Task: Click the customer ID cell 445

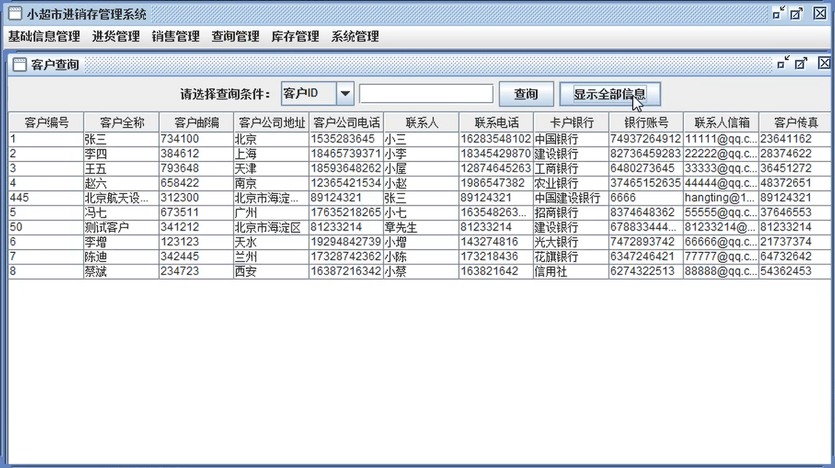Action: point(46,198)
